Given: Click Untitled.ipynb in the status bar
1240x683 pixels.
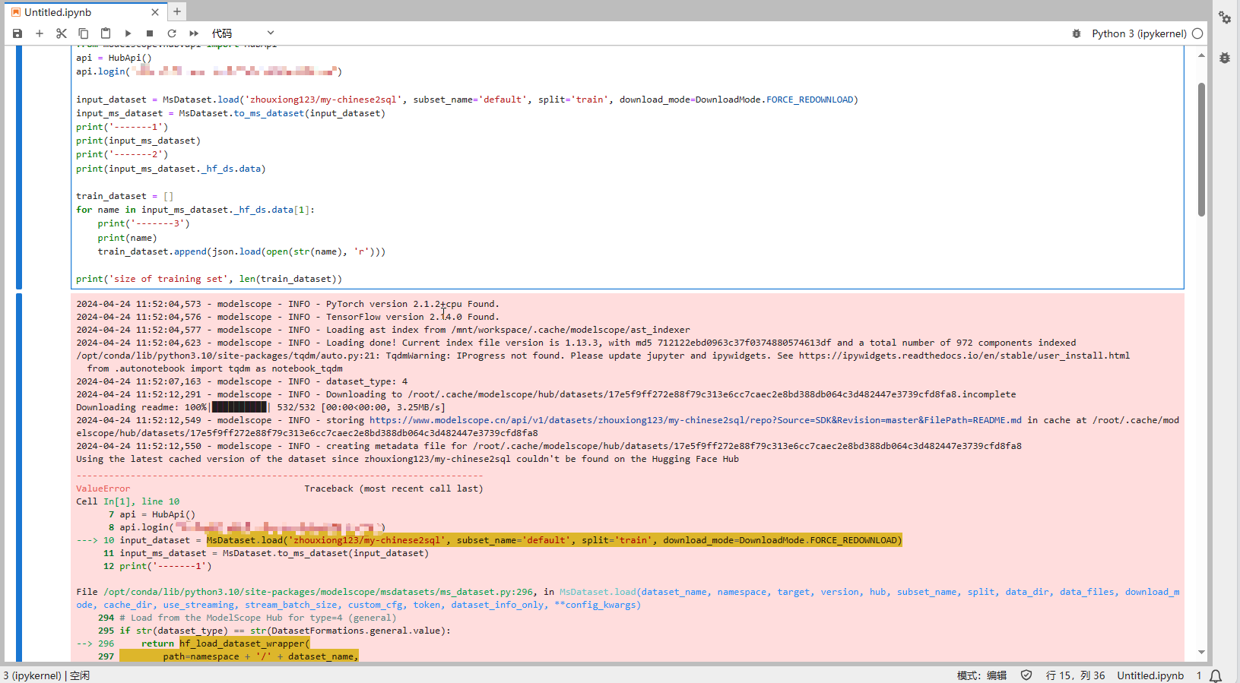Looking at the screenshot, I should pos(1150,675).
